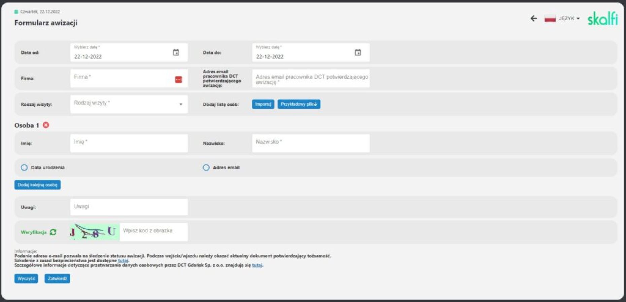The image size is (626, 302).
Task: Select the Data urodzenia radio option
Action: (x=24, y=168)
